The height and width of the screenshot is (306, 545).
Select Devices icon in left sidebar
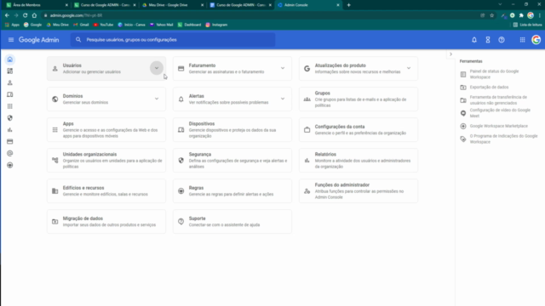click(x=9, y=94)
